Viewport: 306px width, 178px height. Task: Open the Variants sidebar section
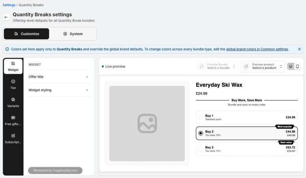tap(13, 102)
